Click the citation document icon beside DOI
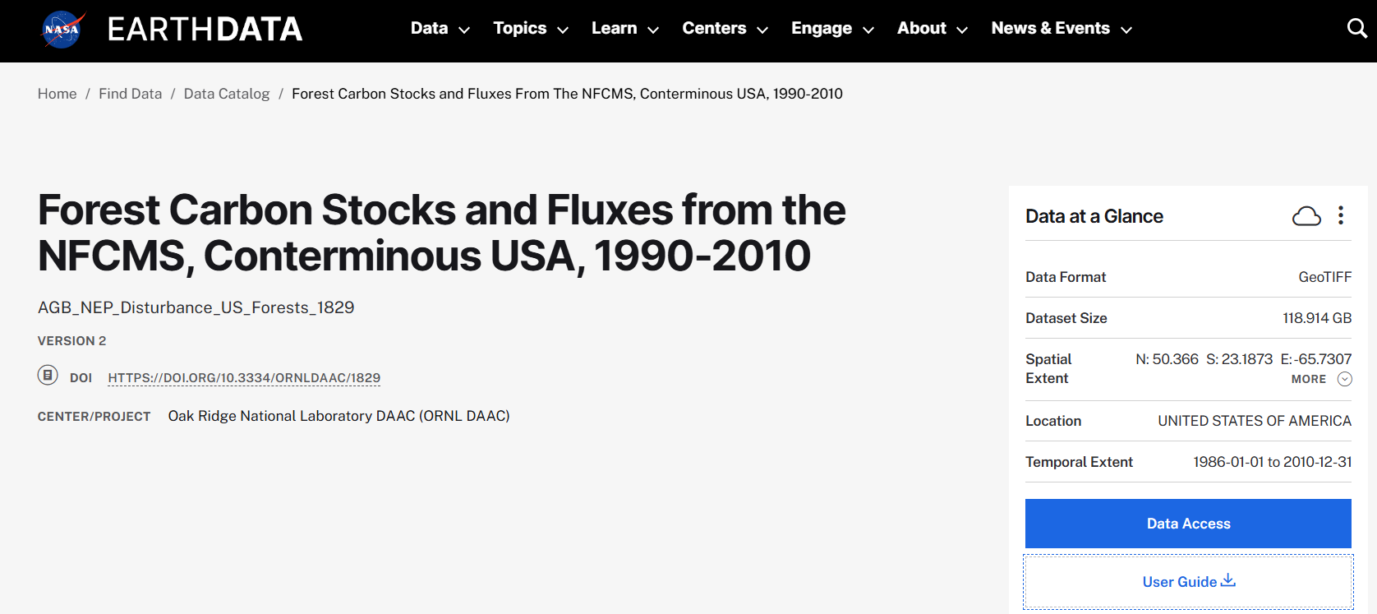The image size is (1377, 614). [x=48, y=376]
